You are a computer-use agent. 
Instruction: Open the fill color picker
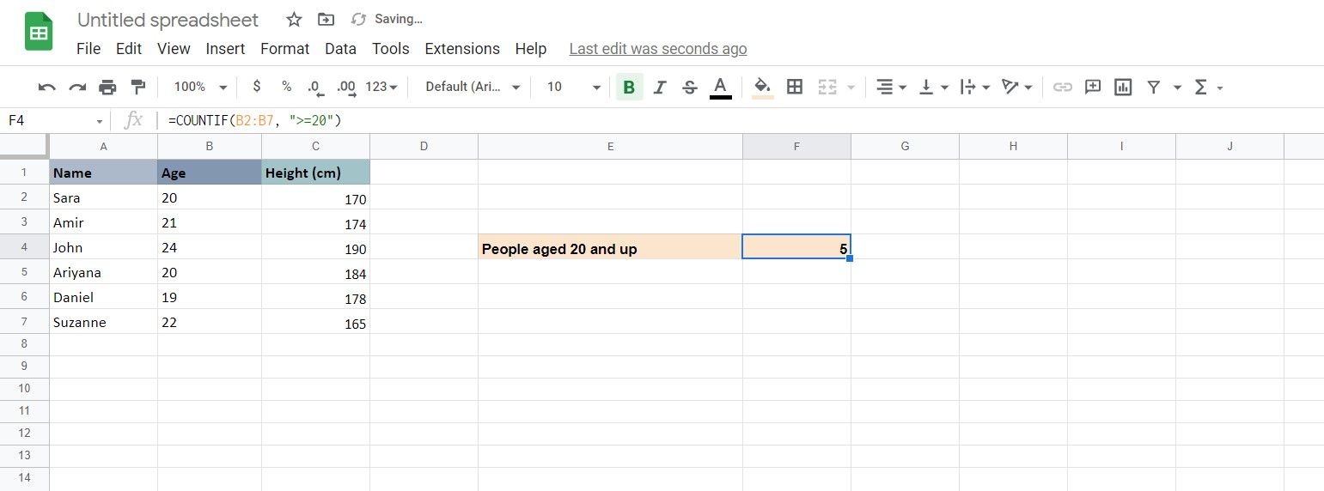click(x=762, y=87)
